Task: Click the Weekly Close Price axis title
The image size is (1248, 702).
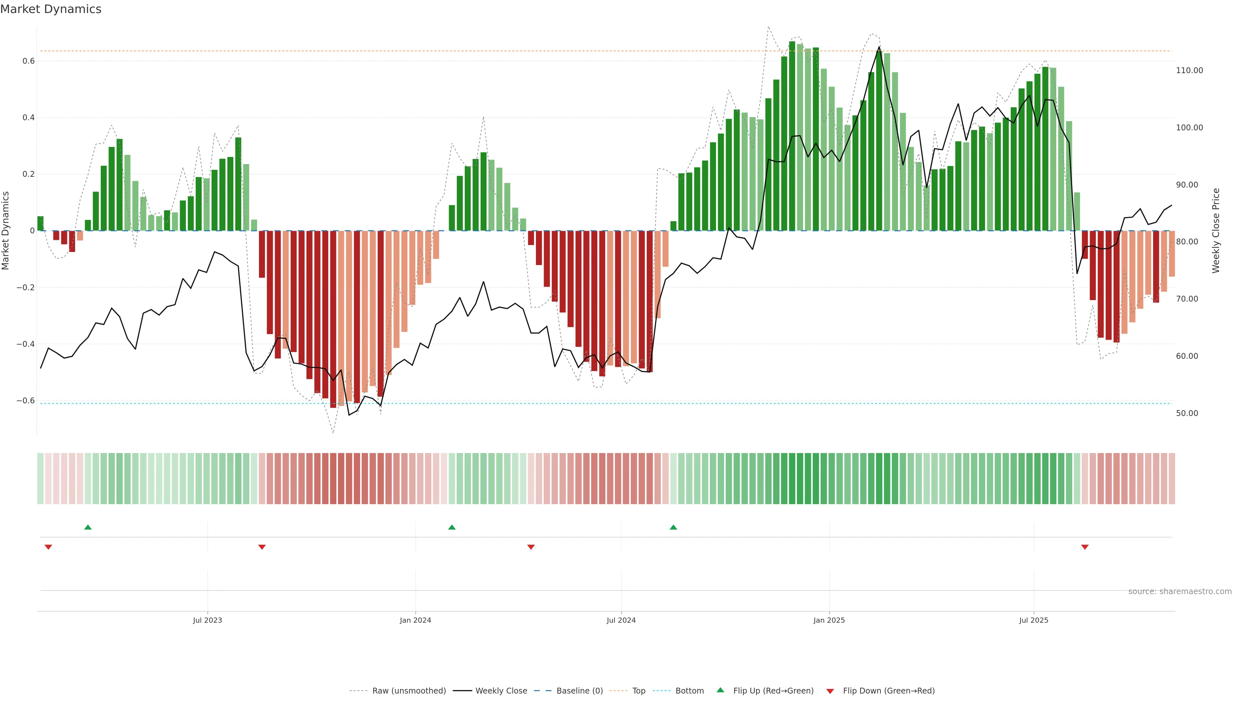Action: (x=1215, y=231)
